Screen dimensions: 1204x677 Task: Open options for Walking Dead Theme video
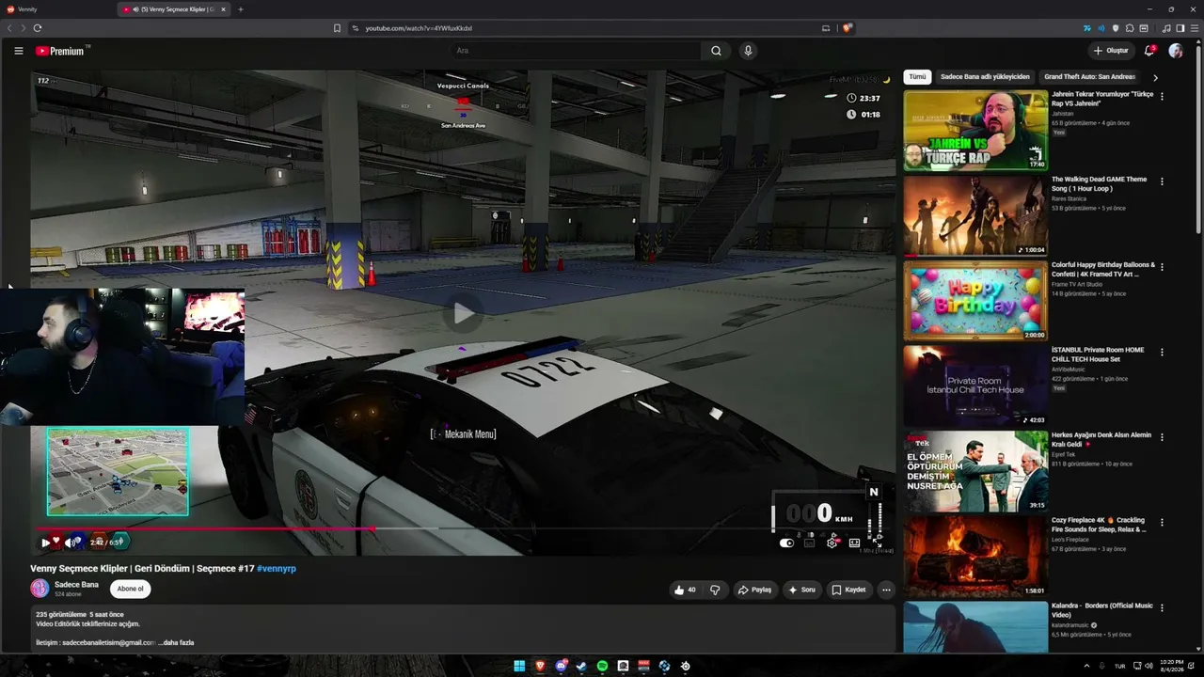1162,181
